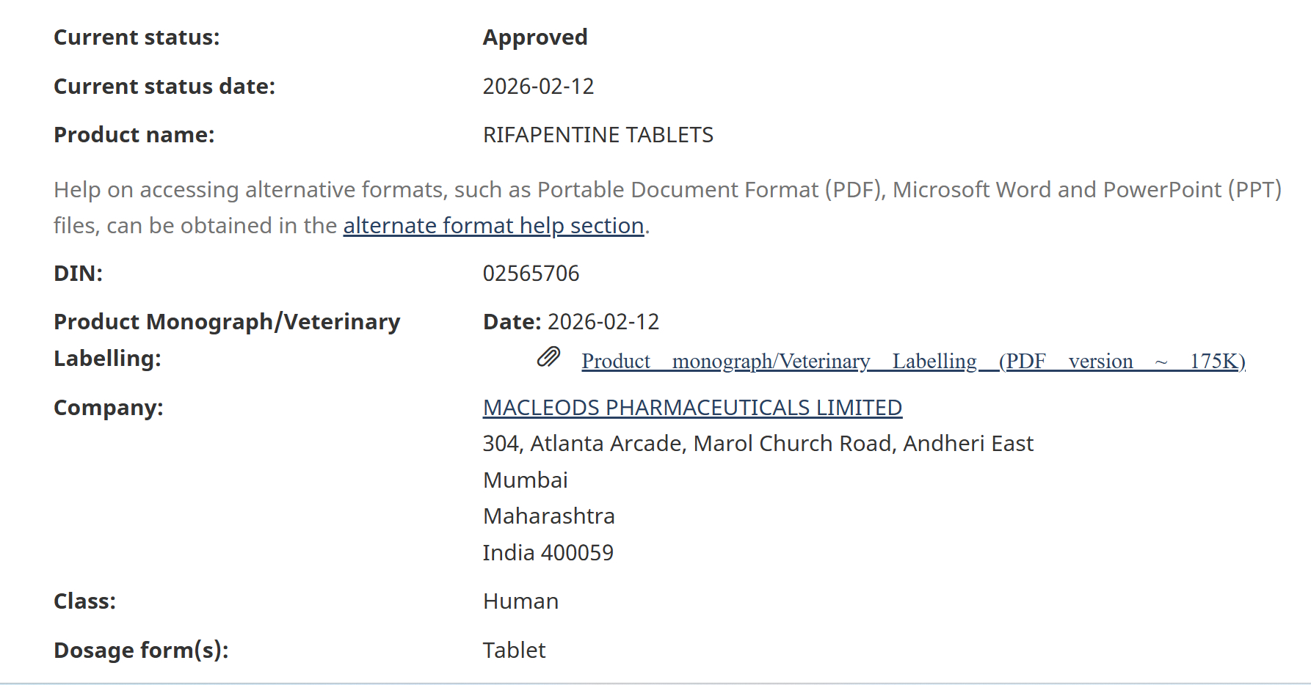This screenshot has width=1311, height=685.
Task: Click the DIN number 02565706
Action: pos(531,274)
